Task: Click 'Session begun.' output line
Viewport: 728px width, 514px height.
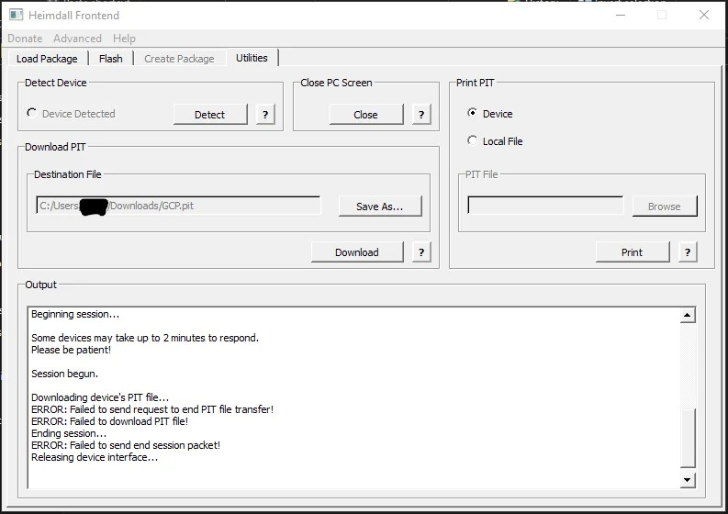Action: pyautogui.click(x=64, y=374)
